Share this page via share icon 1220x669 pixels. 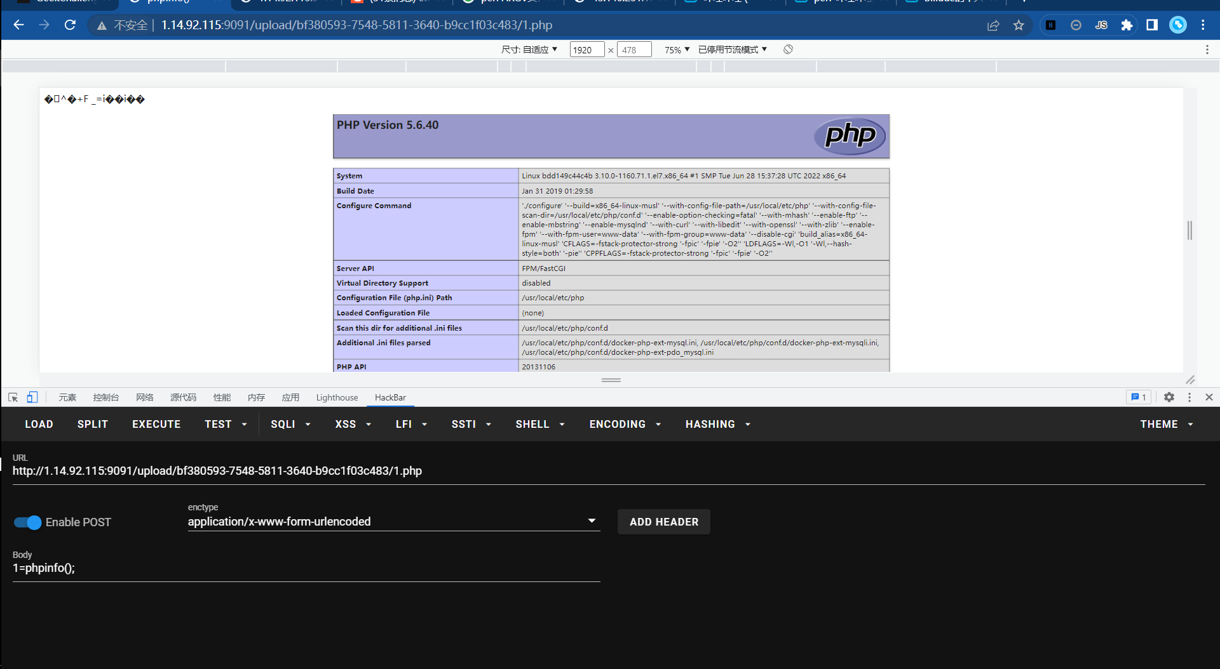click(x=993, y=25)
